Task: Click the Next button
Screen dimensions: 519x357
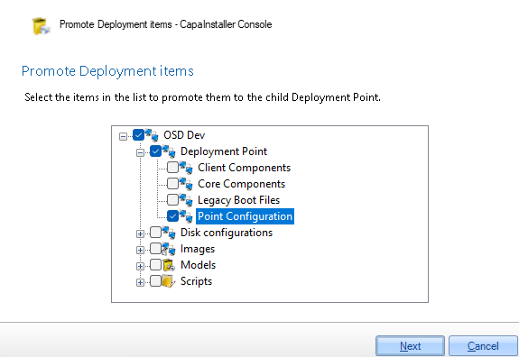Action: 410,346
